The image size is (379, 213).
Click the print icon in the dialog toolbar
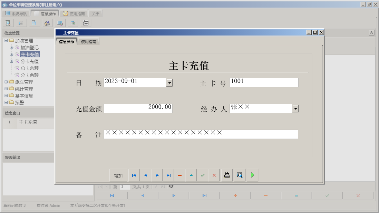(227, 175)
